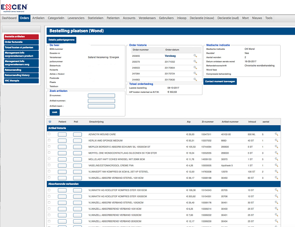Tick VLIWASOFT NW KOMPRES checkbox

49,171
